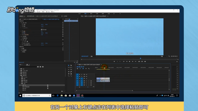Select the Hand tool
198x111 pixels.
[71, 74]
